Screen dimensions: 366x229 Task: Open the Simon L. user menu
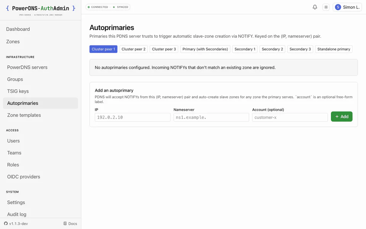[347, 7]
